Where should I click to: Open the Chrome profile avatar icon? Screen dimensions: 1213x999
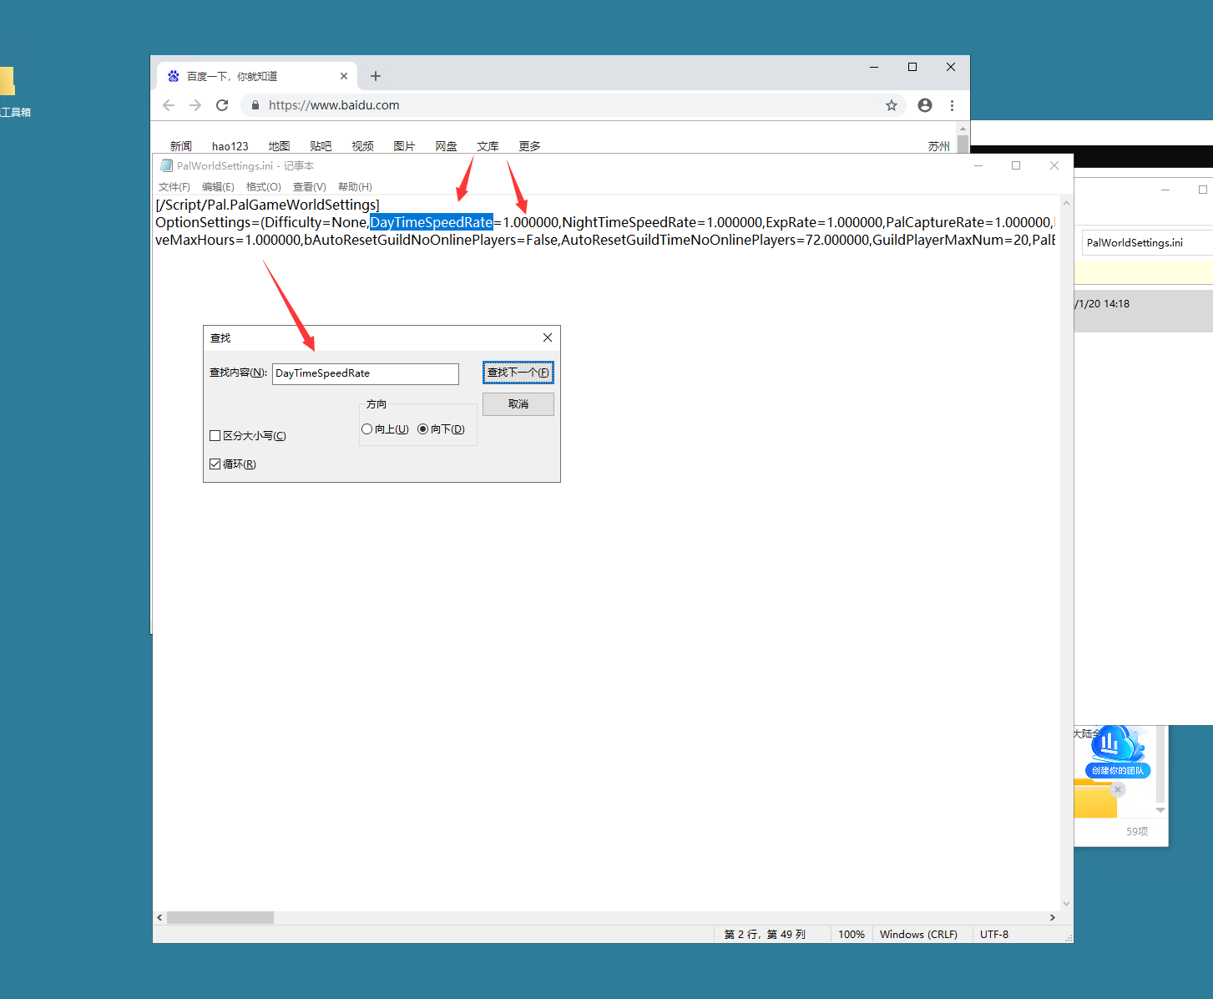(x=925, y=105)
